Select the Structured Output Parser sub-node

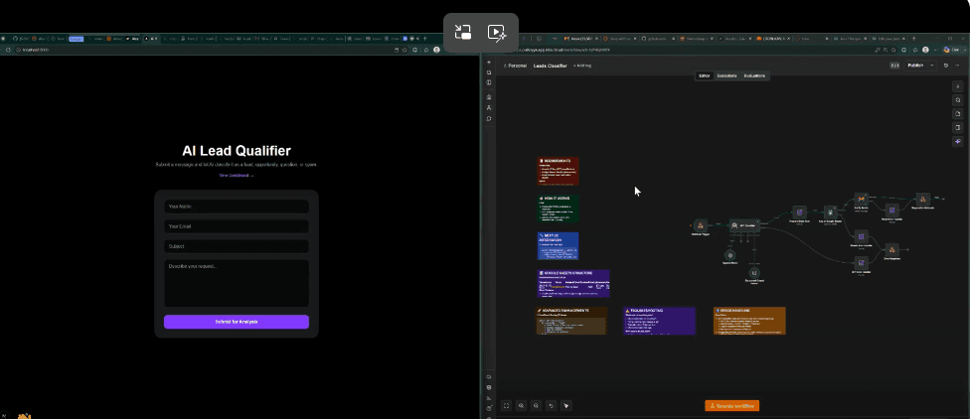pyautogui.click(x=754, y=272)
